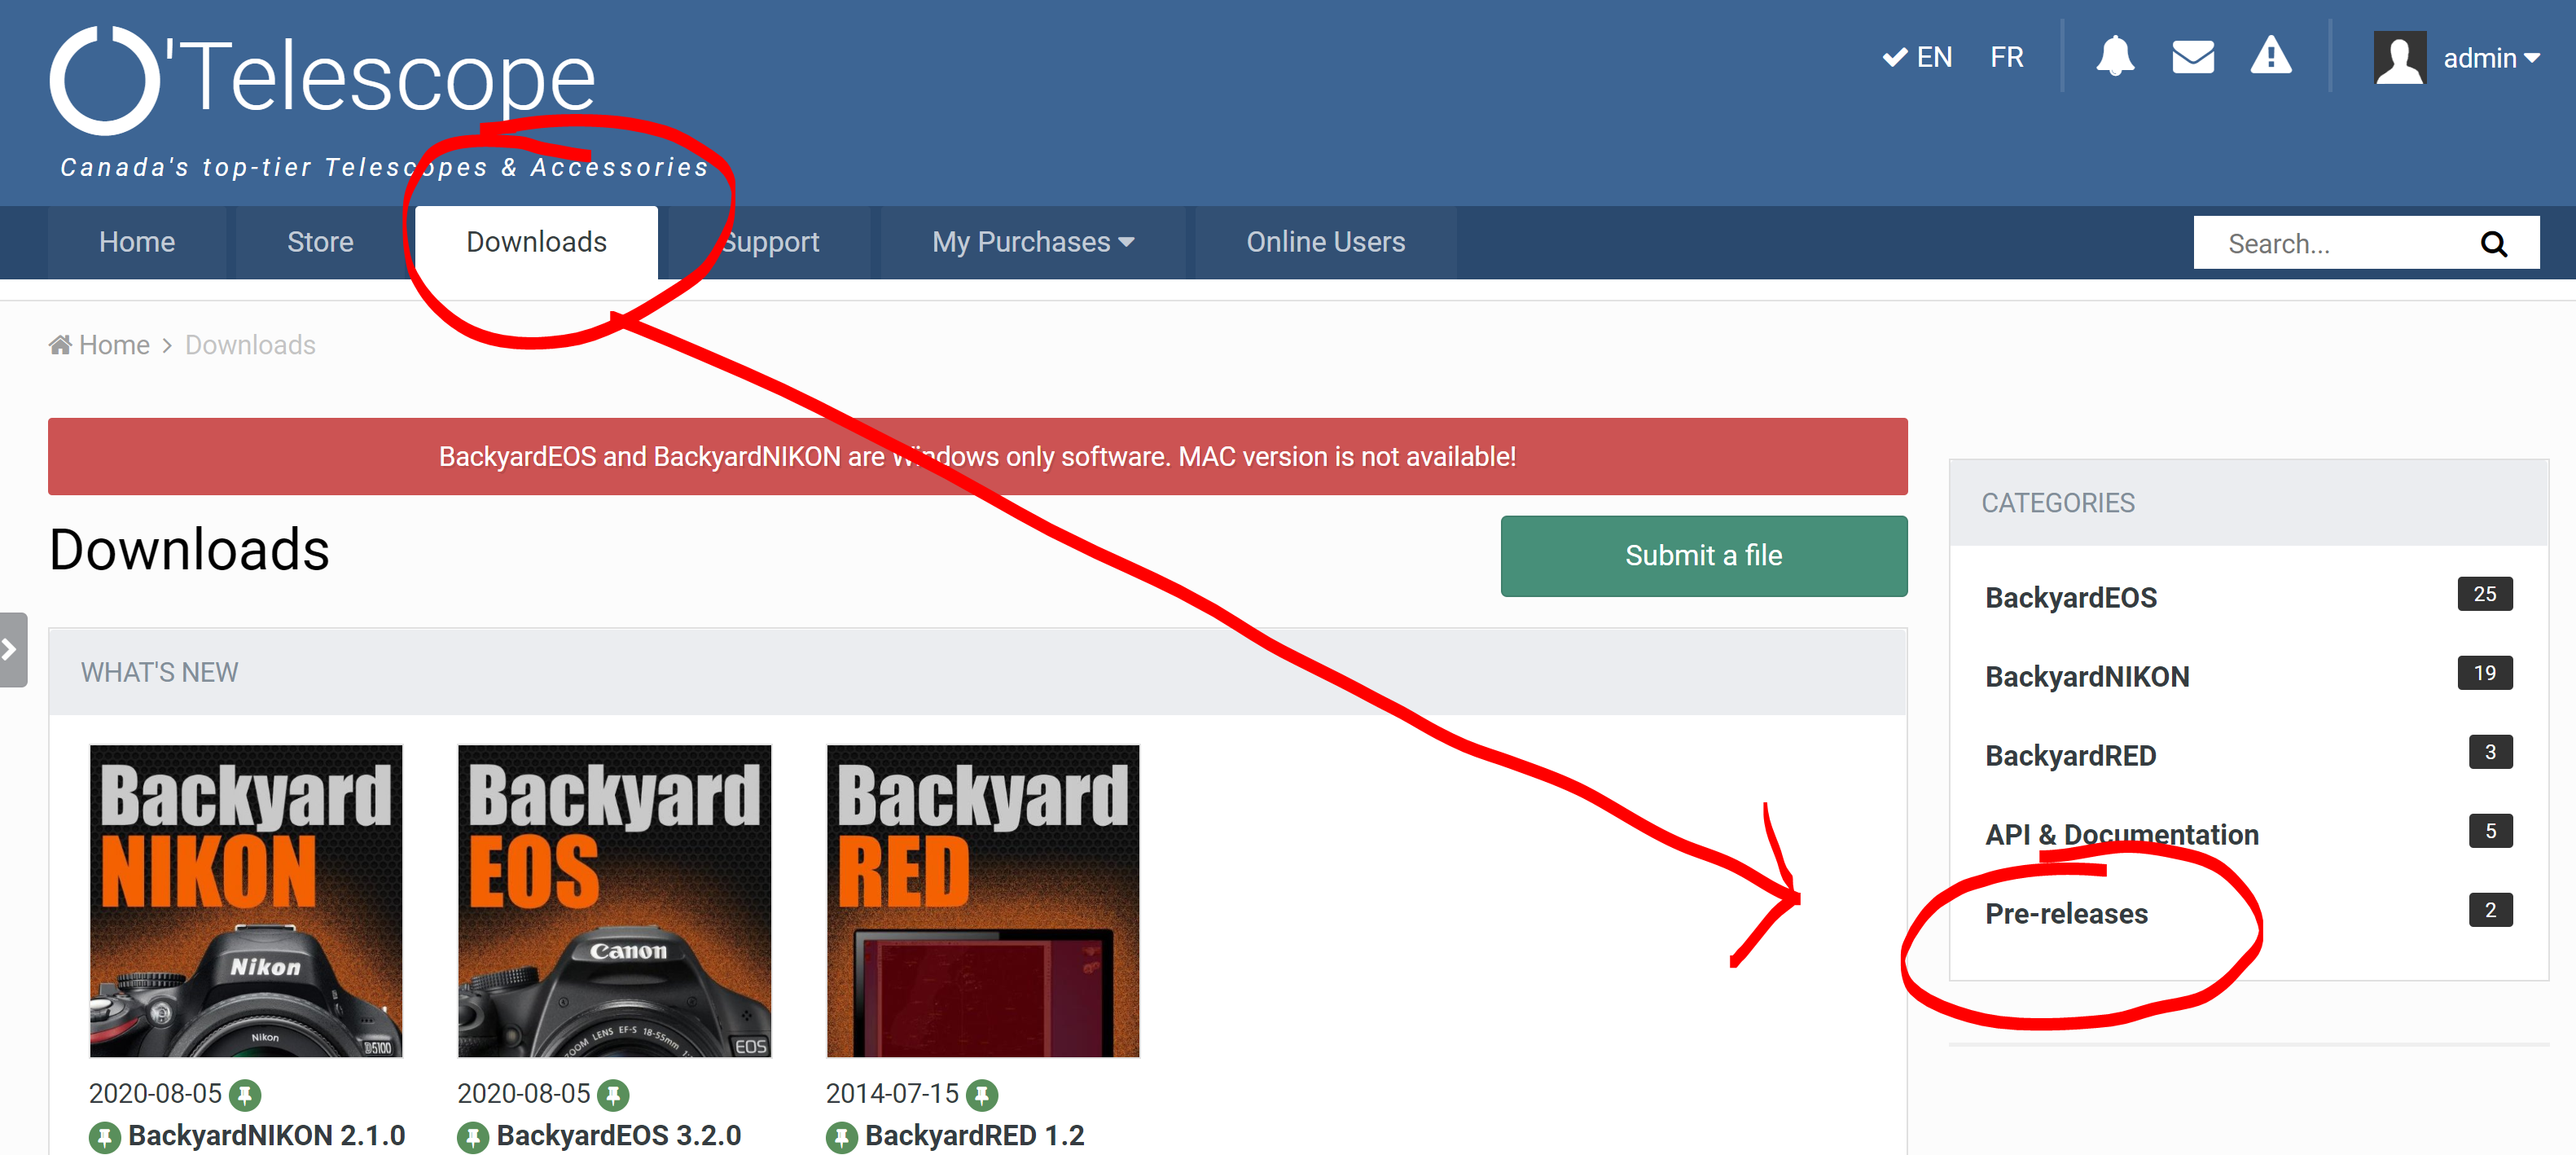Click the admin user avatar icon
This screenshot has width=2576, height=1155.
pos(2399,58)
